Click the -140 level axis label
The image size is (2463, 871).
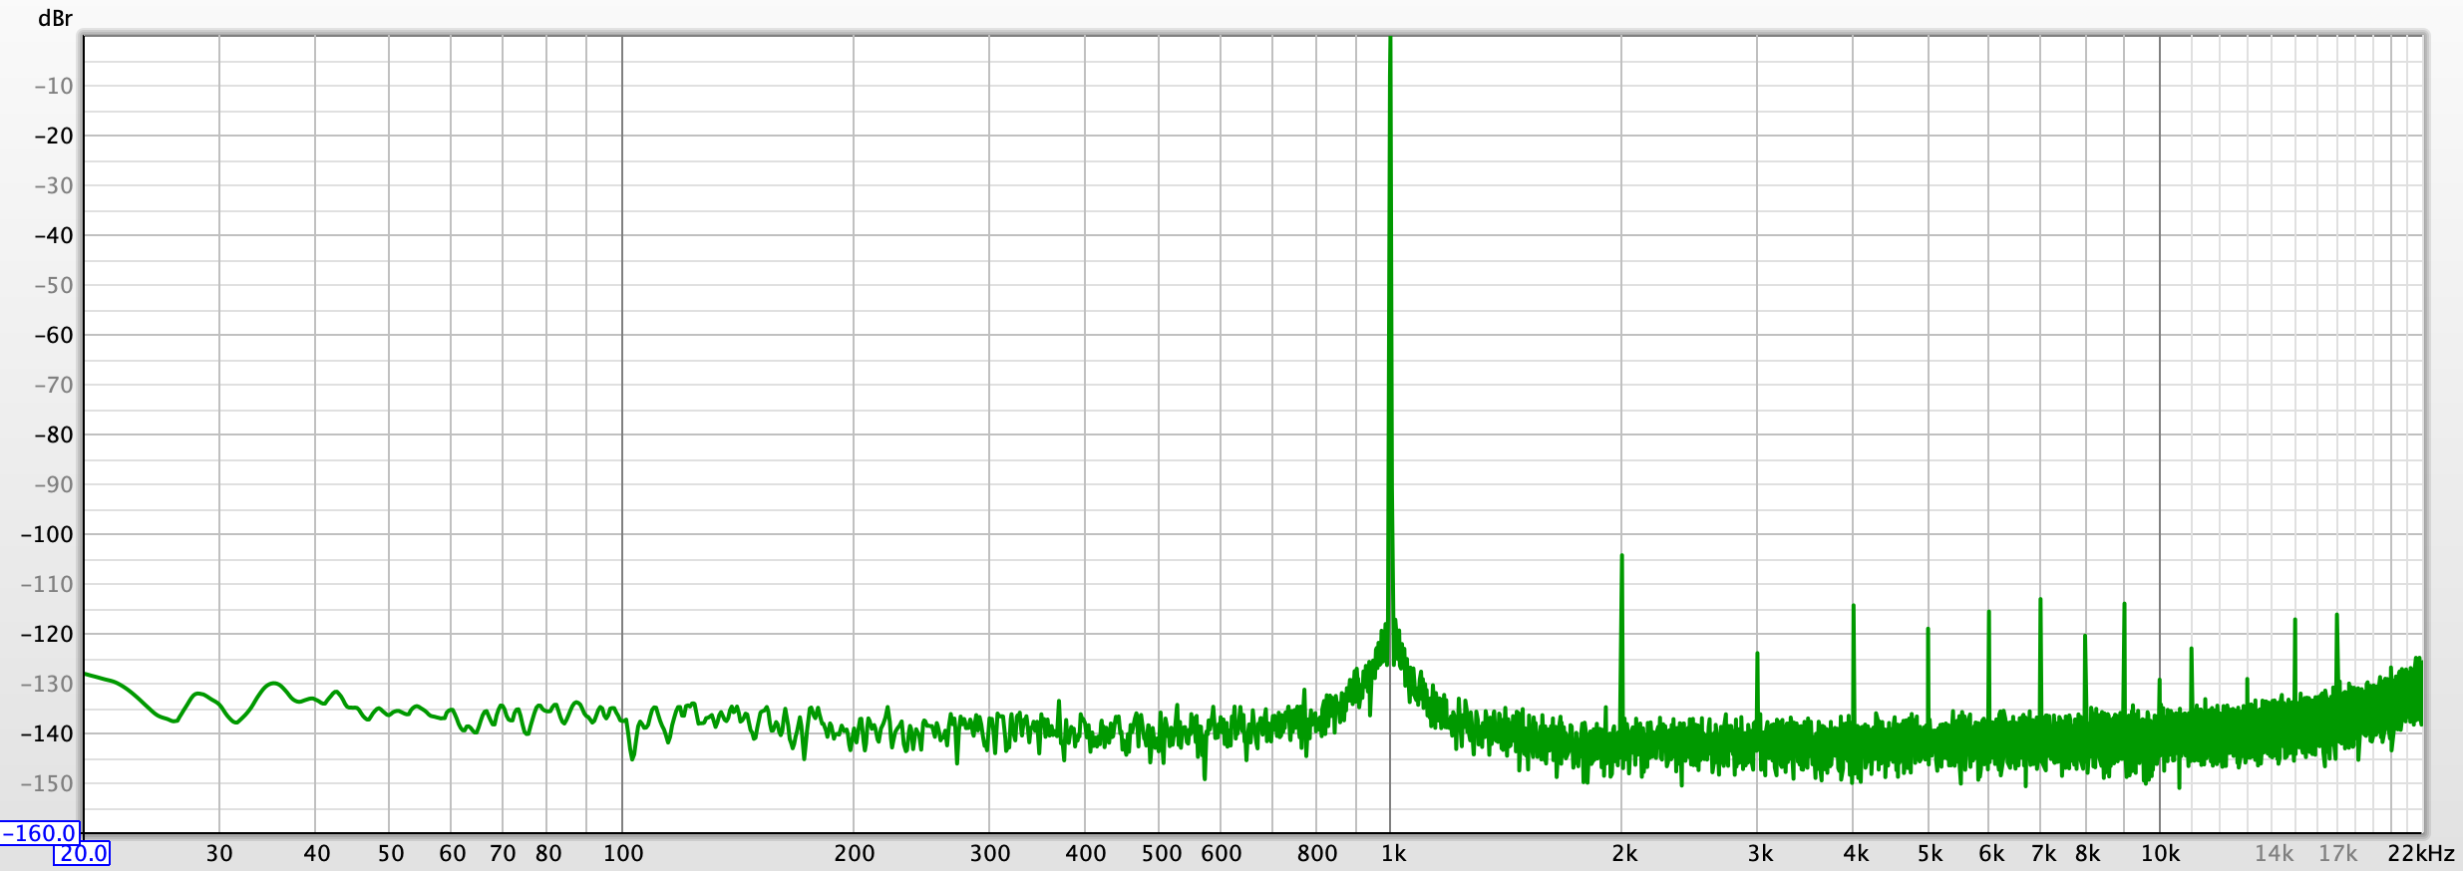point(48,733)
